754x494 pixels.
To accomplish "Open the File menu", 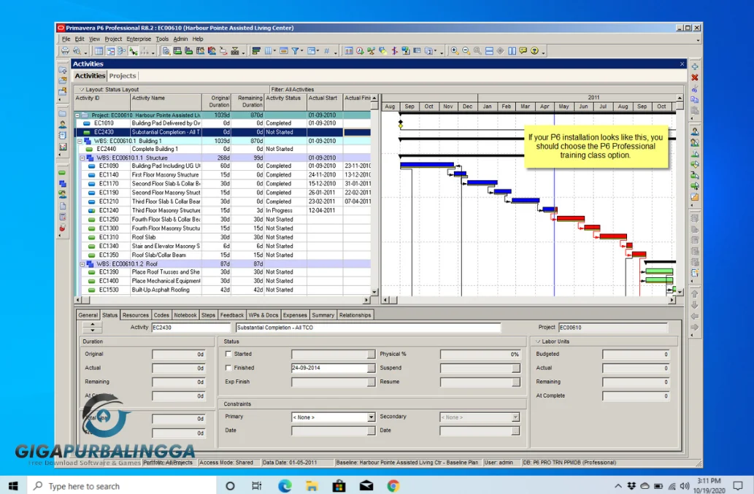I will click(66, 39).
